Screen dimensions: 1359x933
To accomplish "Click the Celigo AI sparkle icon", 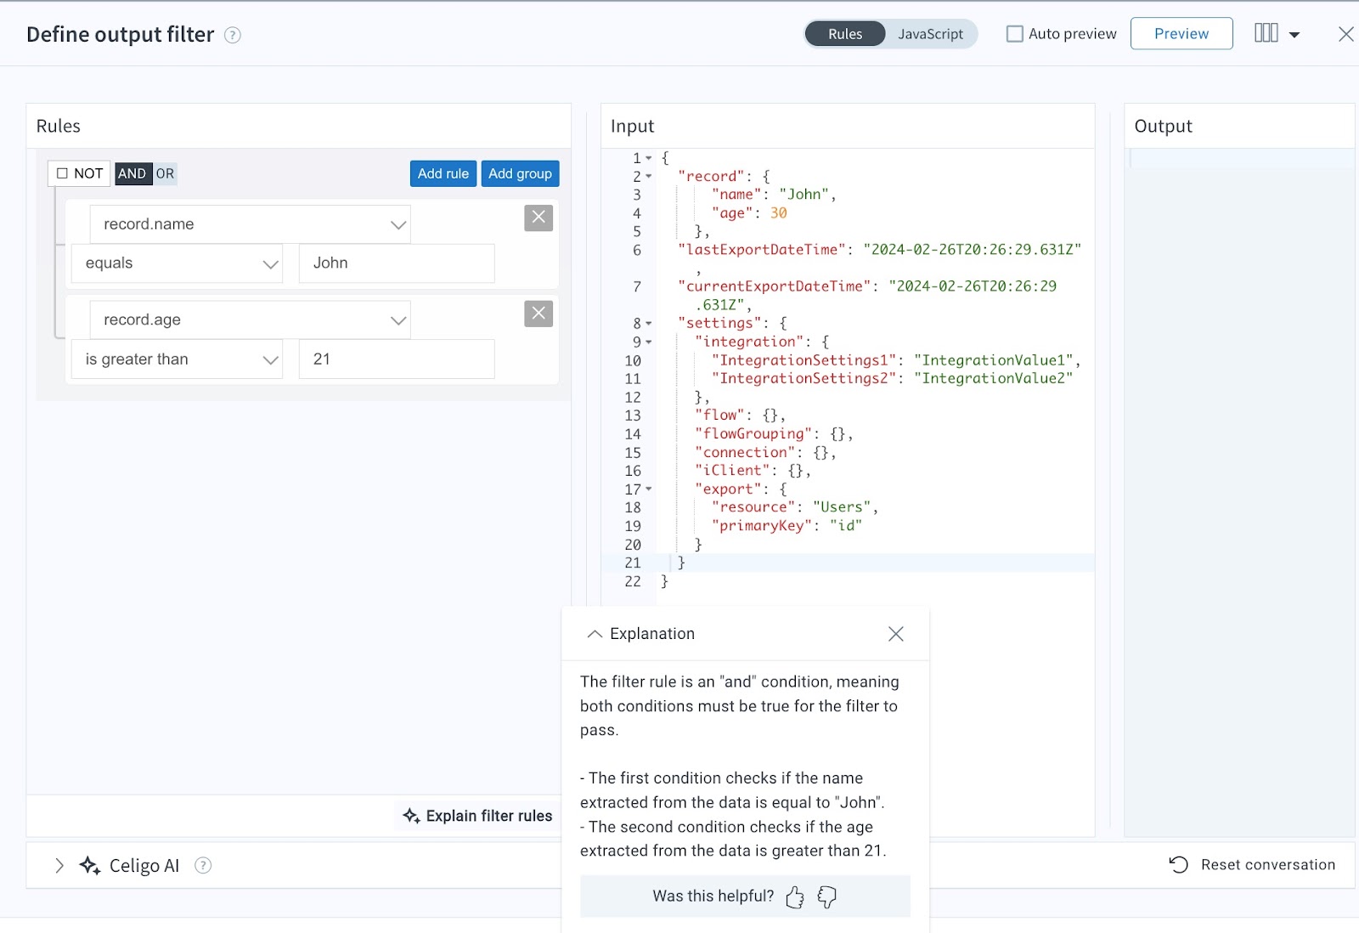I will click(89, 865).
